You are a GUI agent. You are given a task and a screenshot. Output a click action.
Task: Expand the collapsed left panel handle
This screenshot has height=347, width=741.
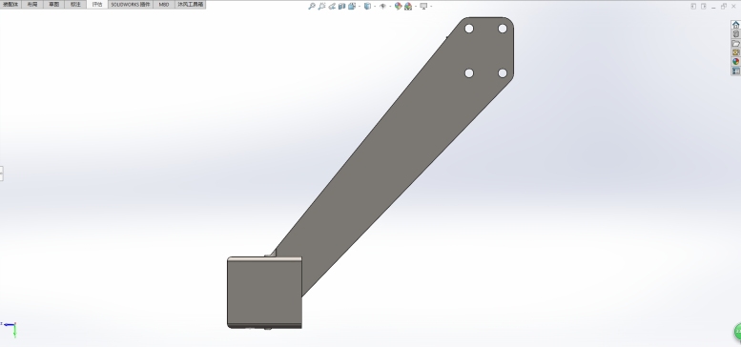1,173
